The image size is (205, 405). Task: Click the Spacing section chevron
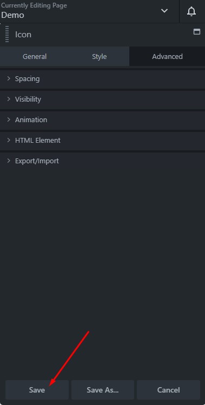[x=9, y=78]
